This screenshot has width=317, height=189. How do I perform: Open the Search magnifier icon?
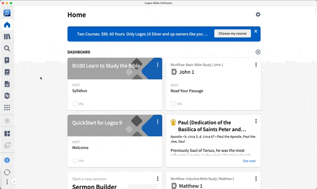point(7,48)
